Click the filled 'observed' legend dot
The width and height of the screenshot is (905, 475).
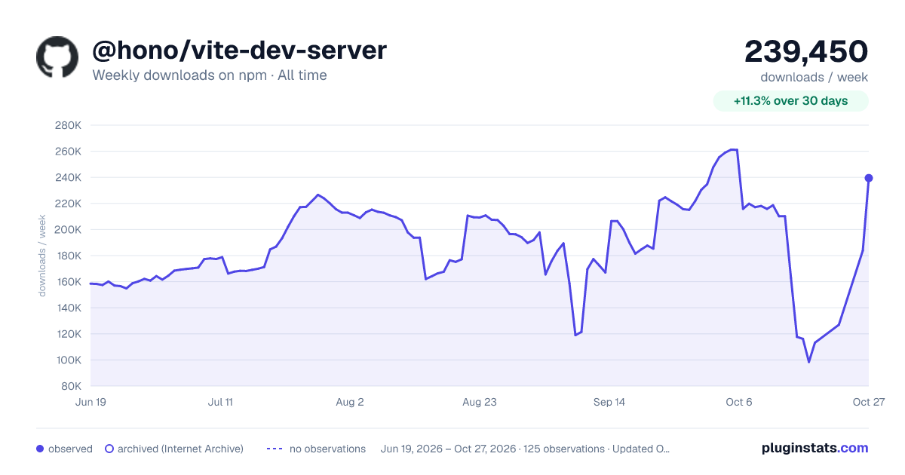coord(40,449)
